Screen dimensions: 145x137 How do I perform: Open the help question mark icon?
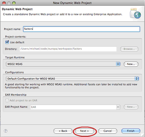6,131
